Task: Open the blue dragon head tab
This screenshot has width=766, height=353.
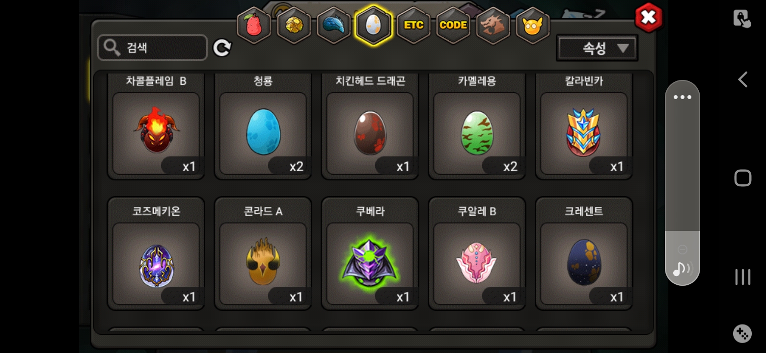Action: tap(333, 25)
